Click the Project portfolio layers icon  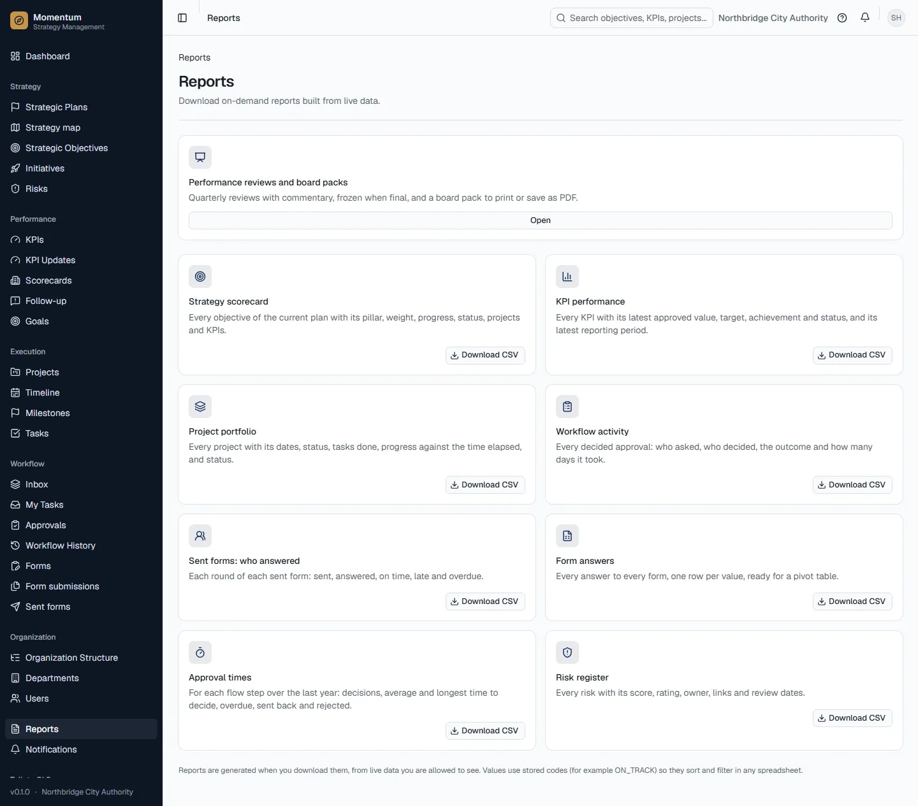200,407
